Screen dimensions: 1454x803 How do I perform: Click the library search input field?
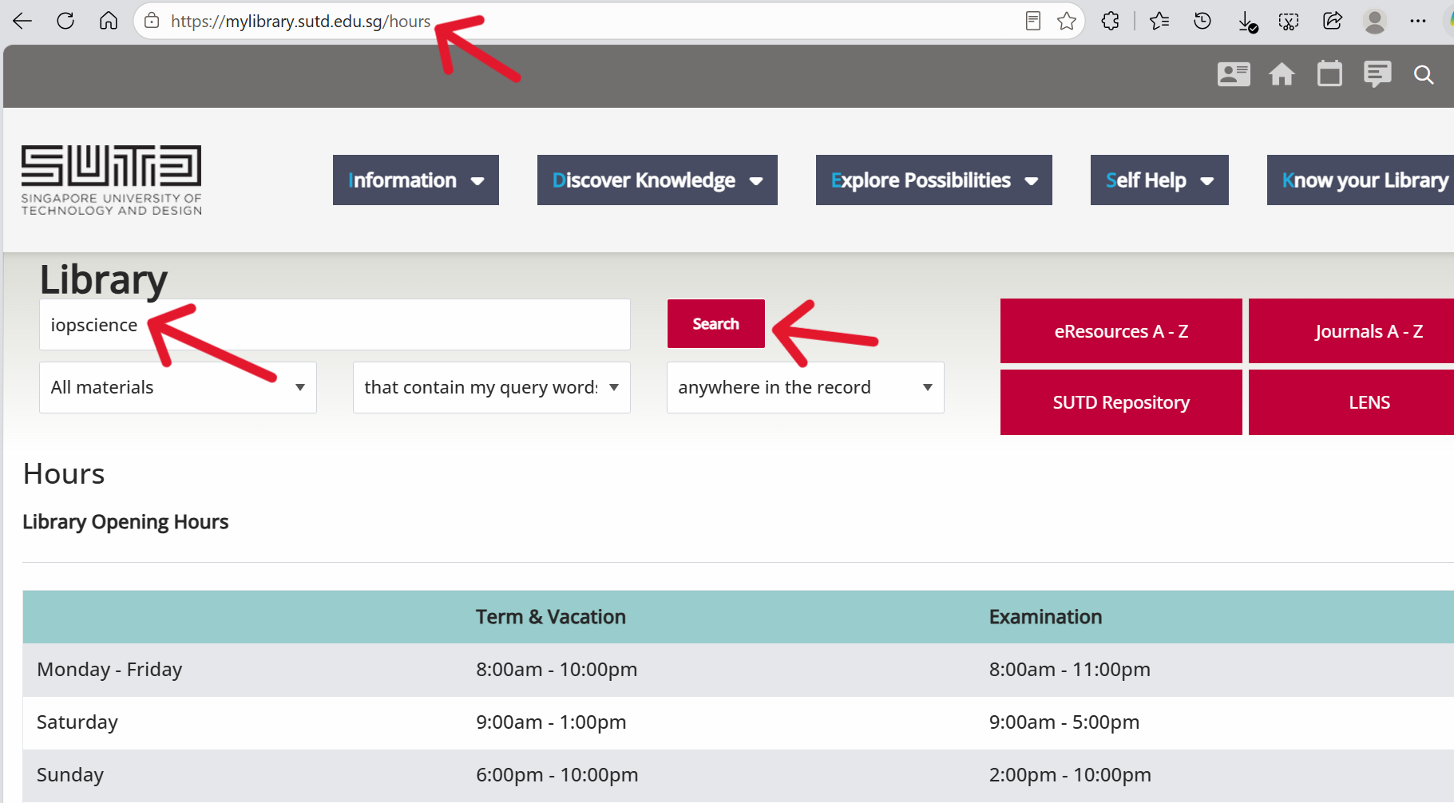pos(335,325)
